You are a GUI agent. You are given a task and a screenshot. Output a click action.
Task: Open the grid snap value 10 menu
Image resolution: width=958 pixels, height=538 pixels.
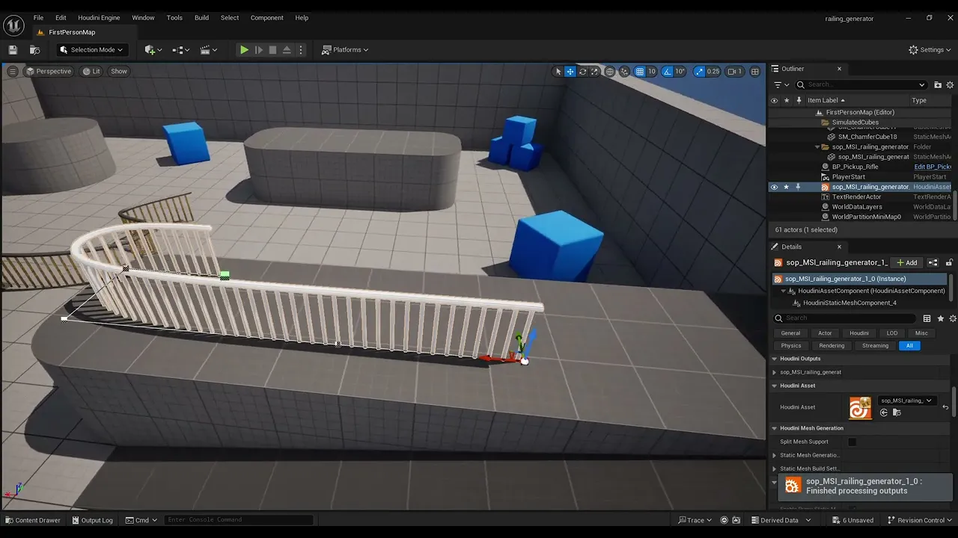point(652,72)
